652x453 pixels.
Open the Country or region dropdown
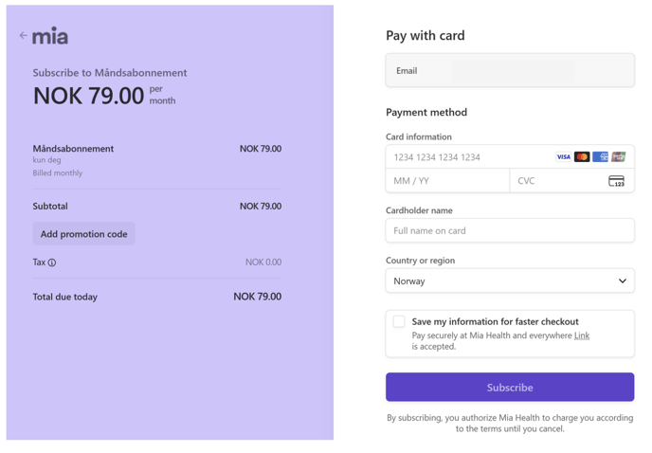[x=509, y=281]
